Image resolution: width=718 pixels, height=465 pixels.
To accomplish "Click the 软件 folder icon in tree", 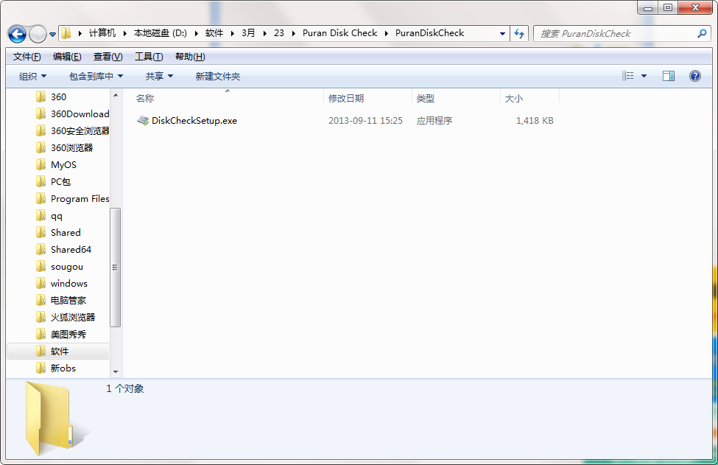I will click(x=41, y=351).
